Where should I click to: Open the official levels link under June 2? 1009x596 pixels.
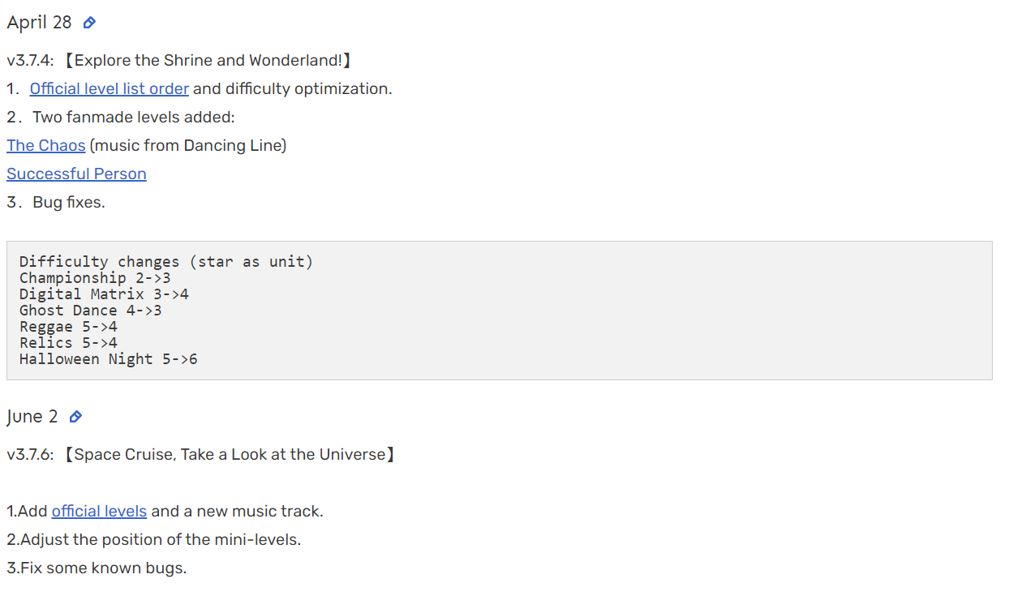point(99,511)
